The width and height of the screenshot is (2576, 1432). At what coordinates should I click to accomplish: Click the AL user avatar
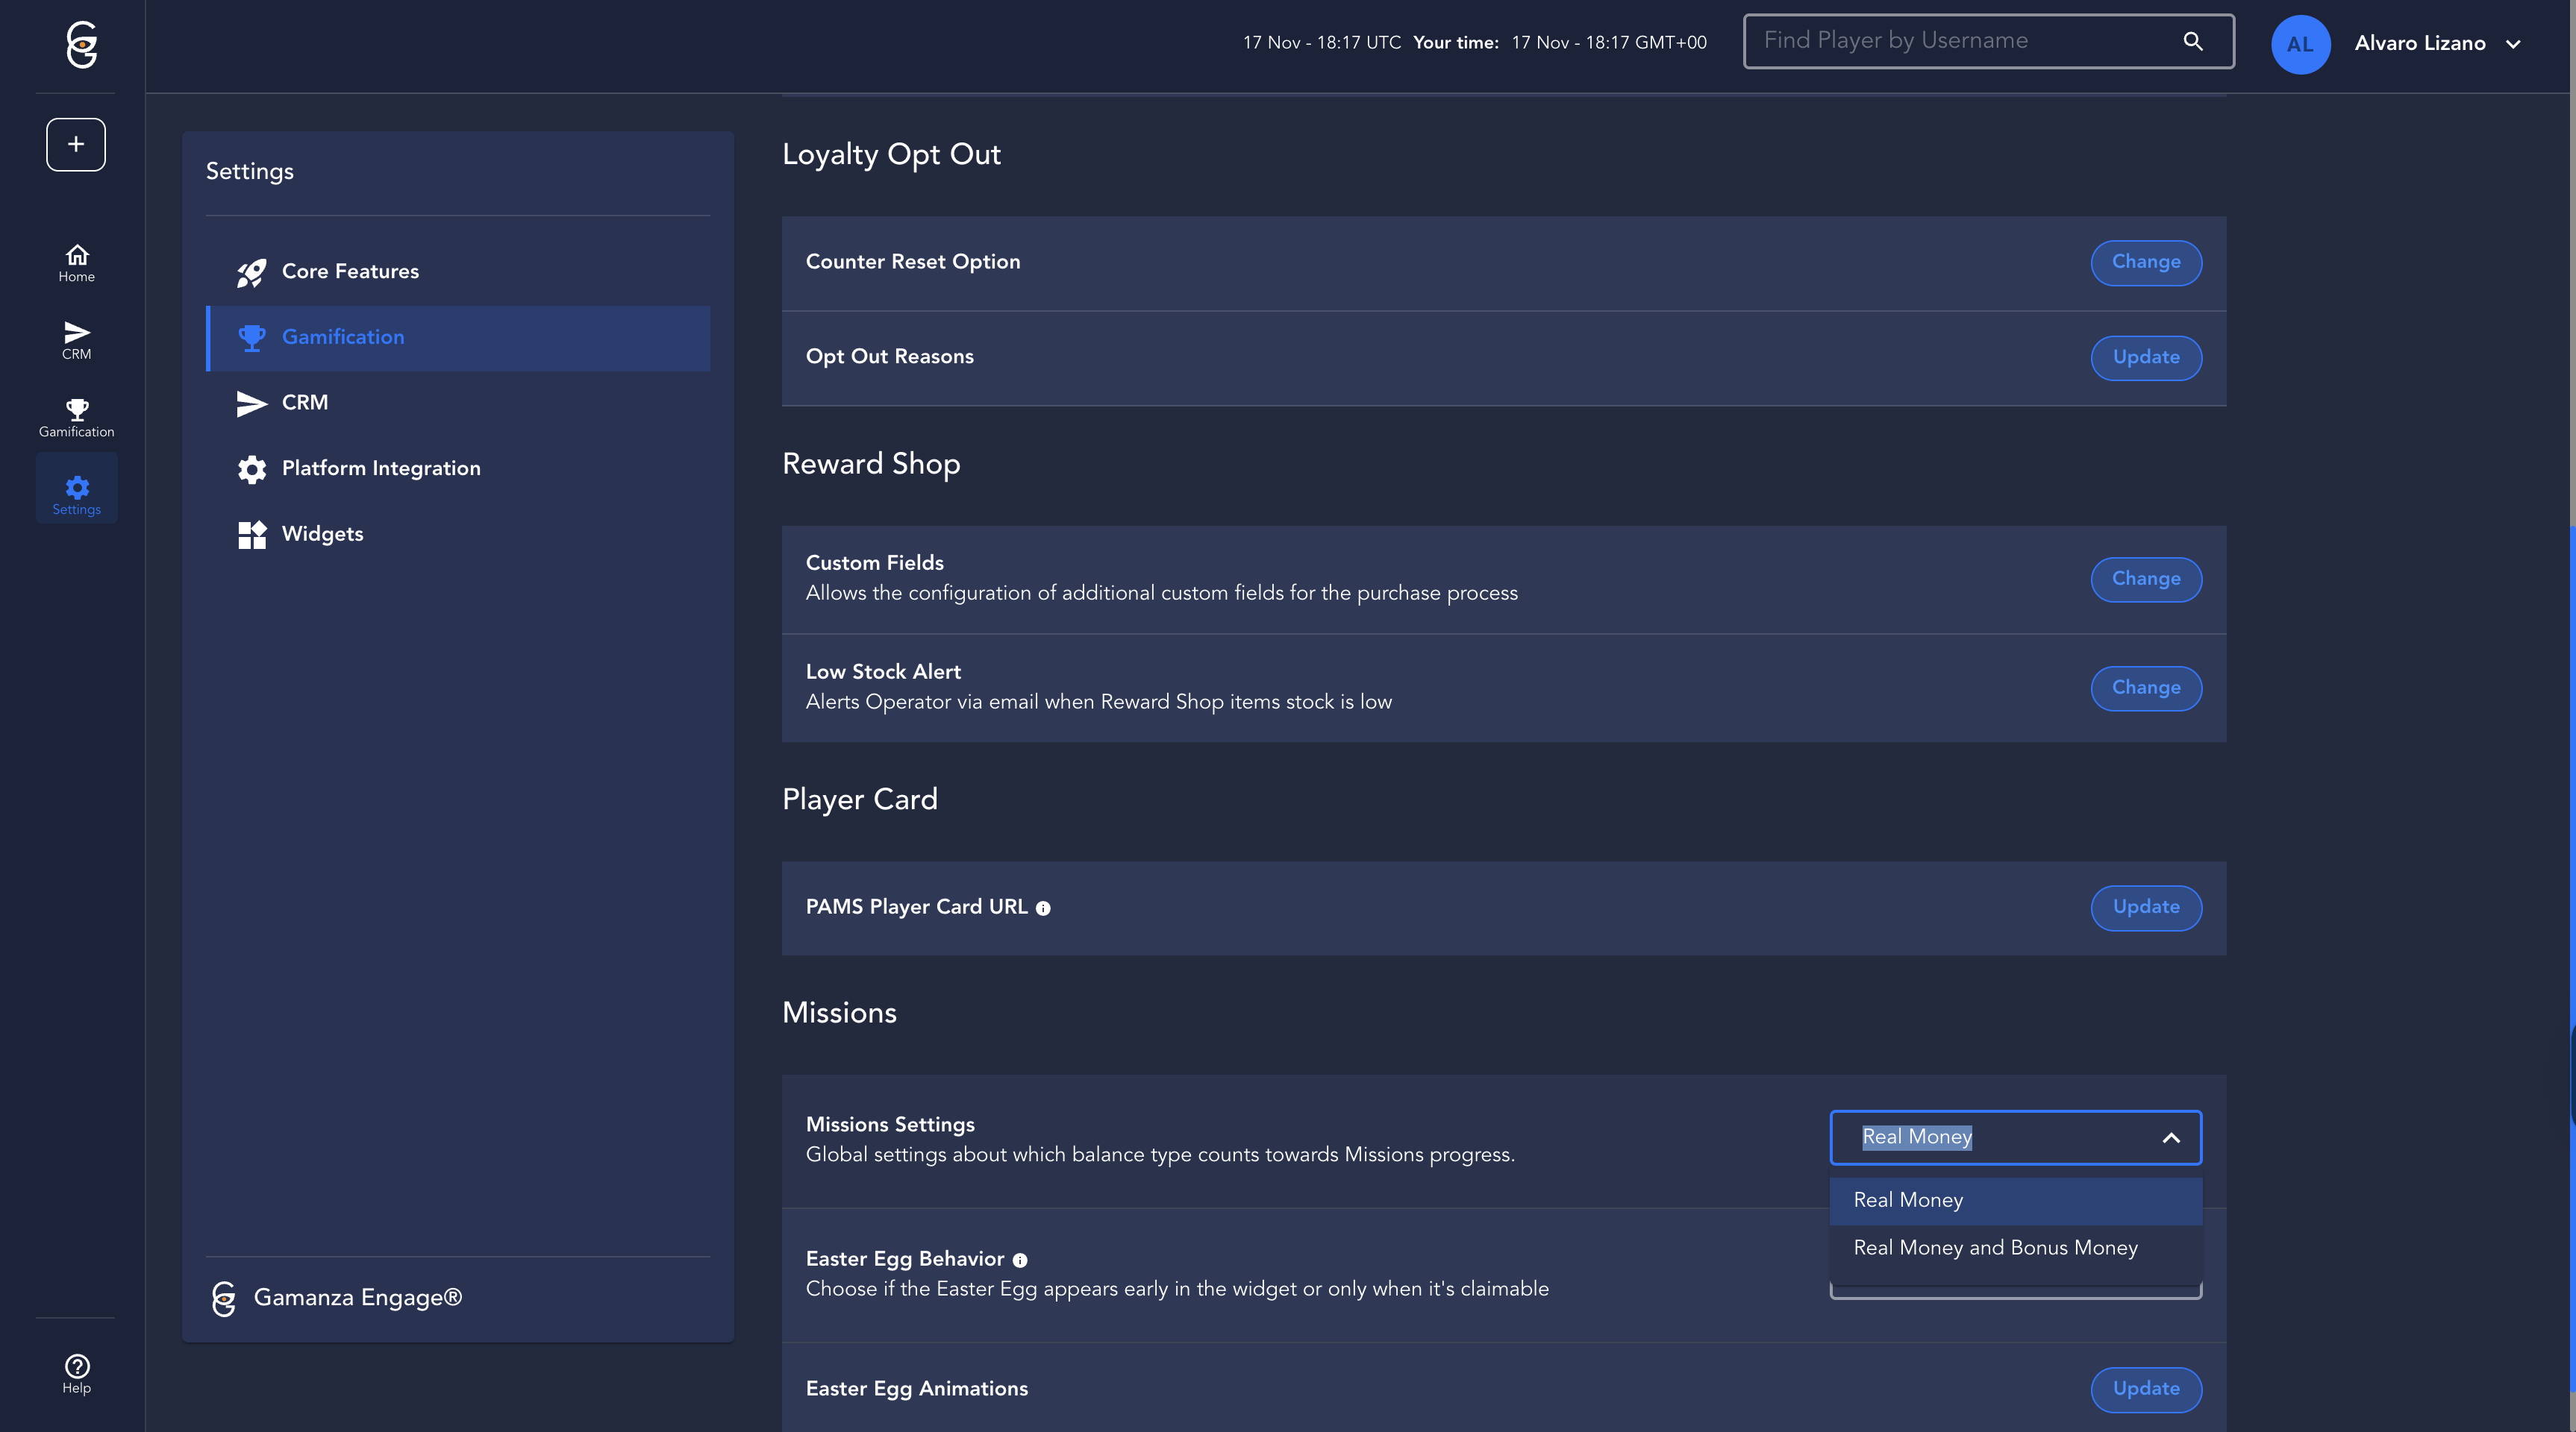click(x=2299, y=44)
